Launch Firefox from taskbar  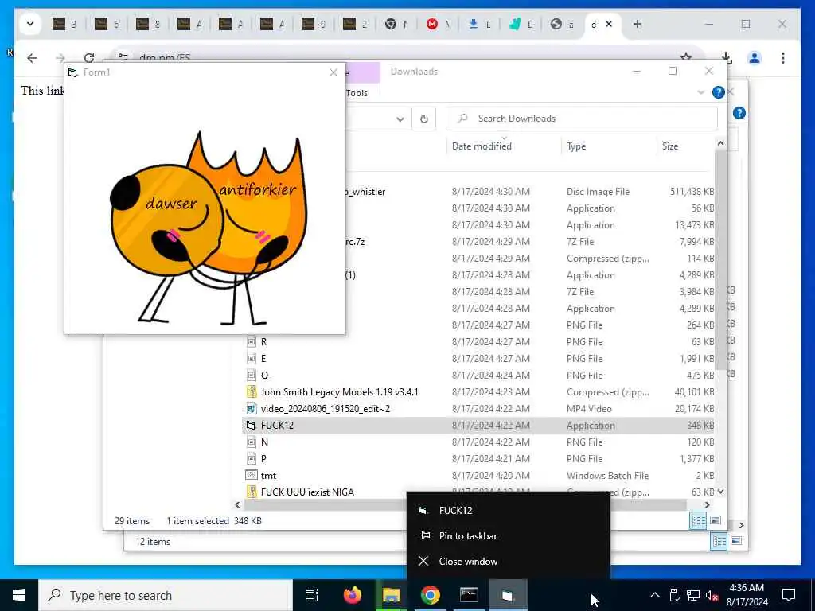[x=353, y=595]
